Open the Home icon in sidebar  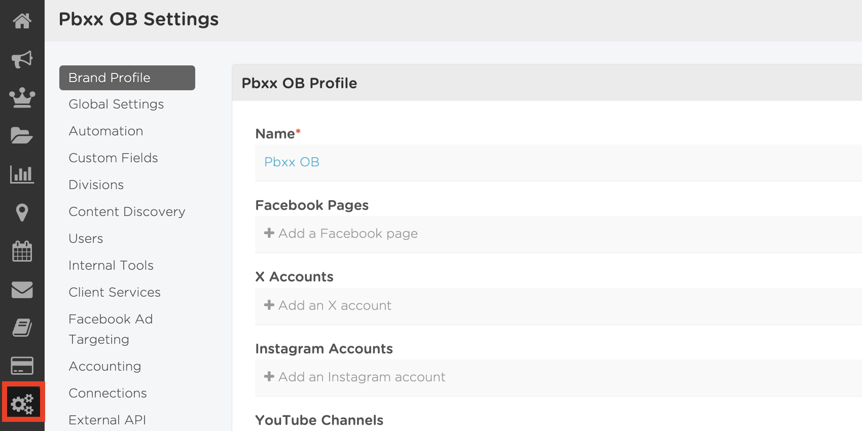click(22, 21)
